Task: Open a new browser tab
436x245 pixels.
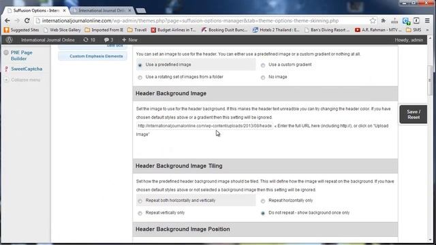Action: click(141, 11)
